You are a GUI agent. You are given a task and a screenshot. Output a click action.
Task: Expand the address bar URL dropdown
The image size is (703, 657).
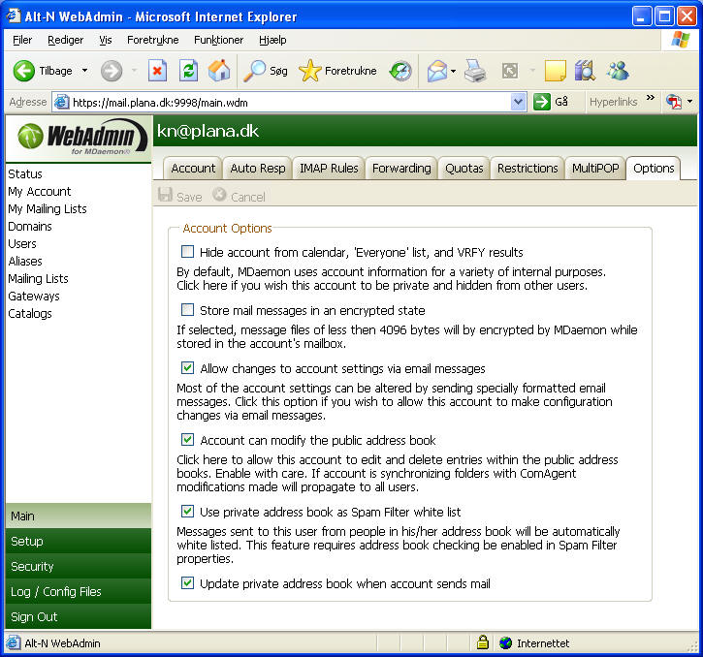(x=518, y=102)
